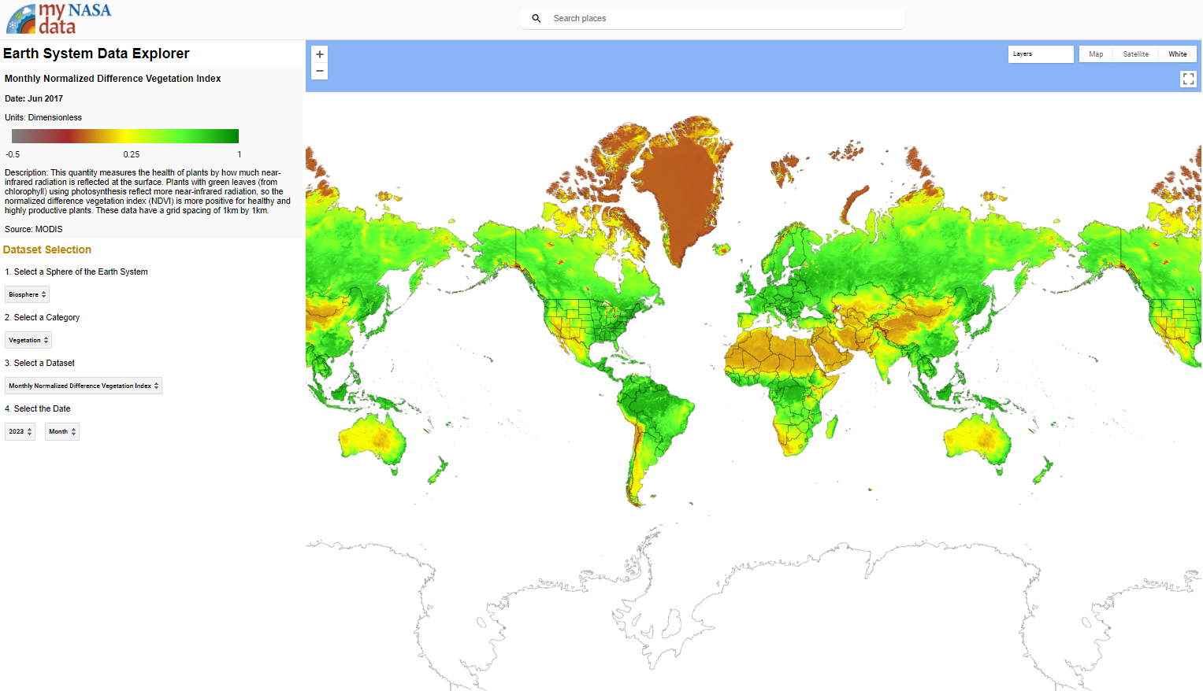
Task: Select the White basemap tab
Action: pos(1177,54)
